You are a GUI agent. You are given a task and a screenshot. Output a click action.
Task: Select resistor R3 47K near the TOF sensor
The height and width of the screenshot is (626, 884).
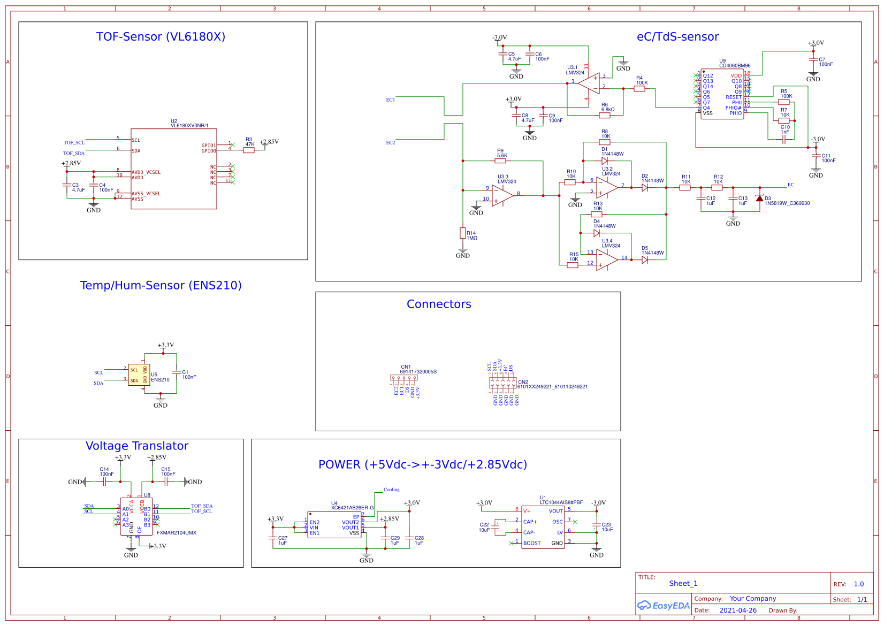click(249, 149)
